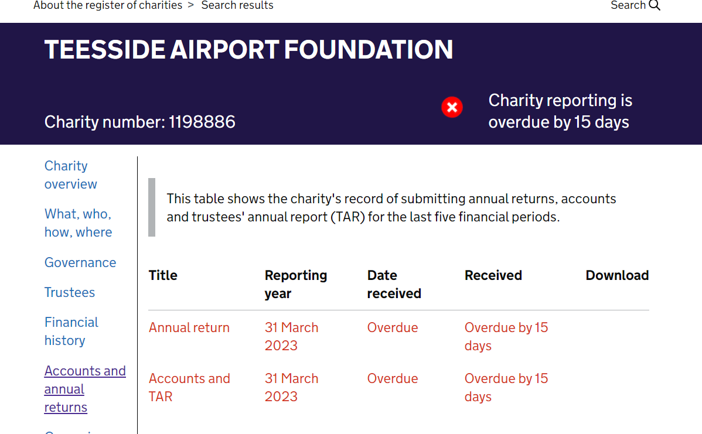Screen dimensions: 702x434
Task: Click the Title column header
Action: [x=163, y=275]
